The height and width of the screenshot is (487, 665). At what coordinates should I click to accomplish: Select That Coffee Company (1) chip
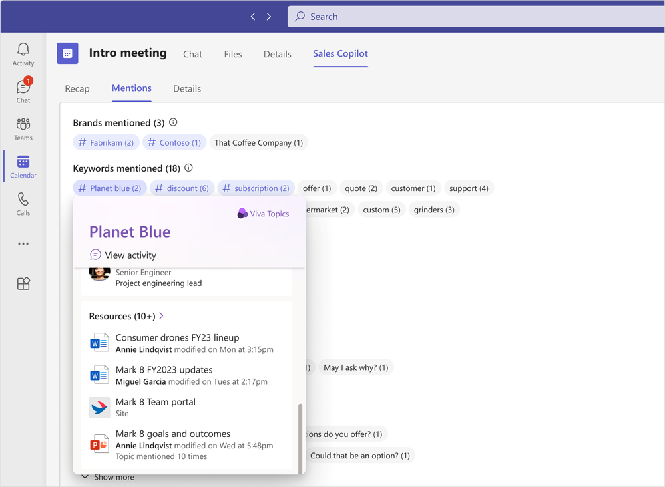coord(259,142)
